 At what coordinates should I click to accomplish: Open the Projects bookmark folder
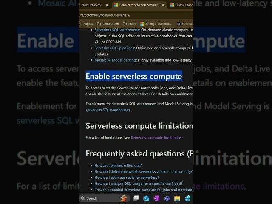click(x=86, y=24)
